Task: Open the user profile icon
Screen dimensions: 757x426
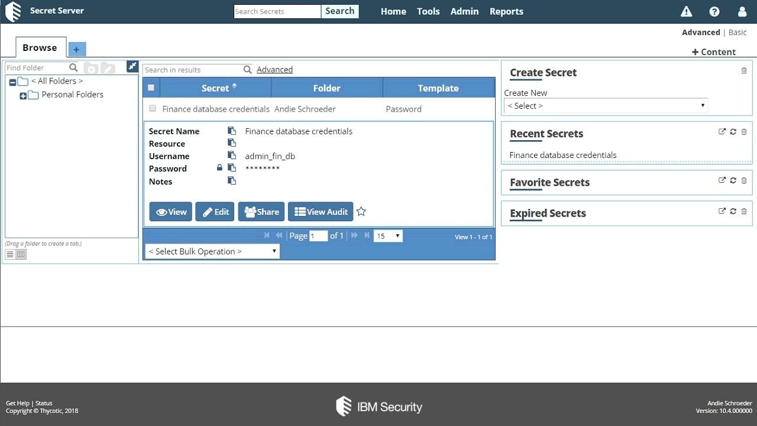Action: coord(742,11)
